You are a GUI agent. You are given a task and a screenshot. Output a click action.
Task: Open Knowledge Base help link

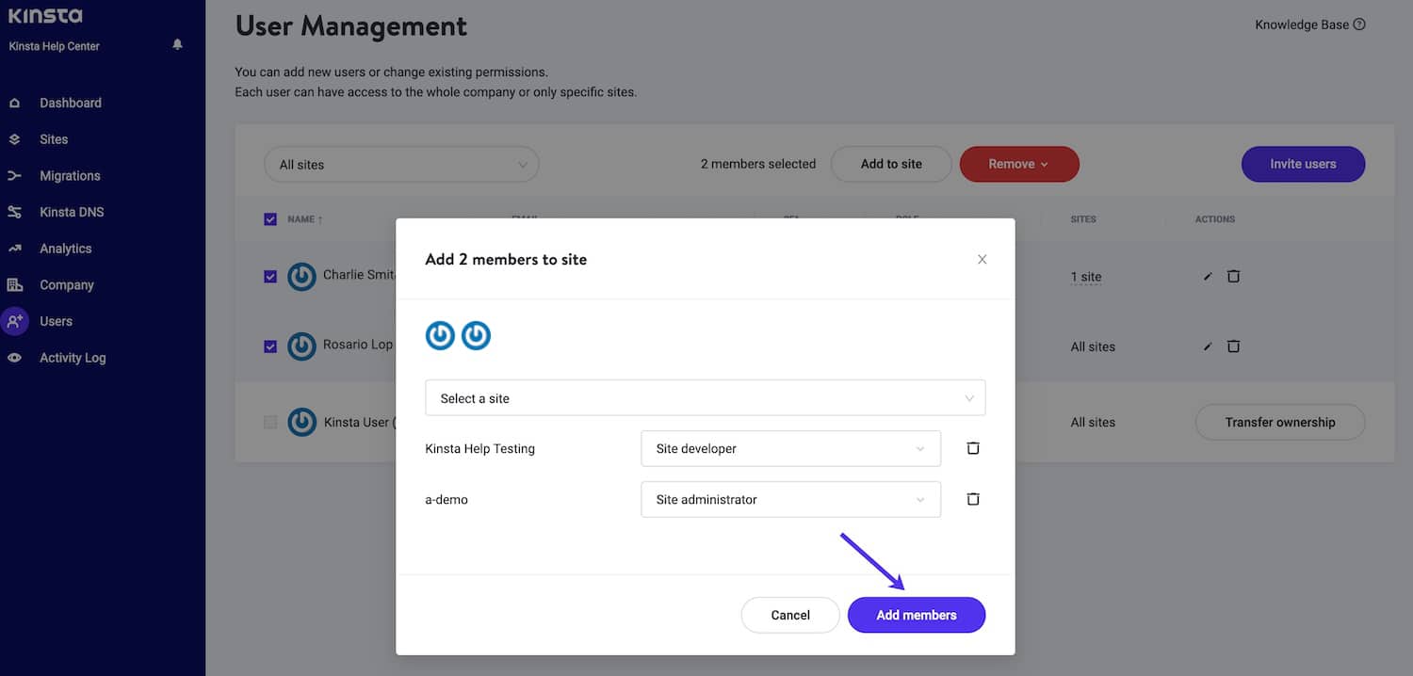coord(1309,24)
